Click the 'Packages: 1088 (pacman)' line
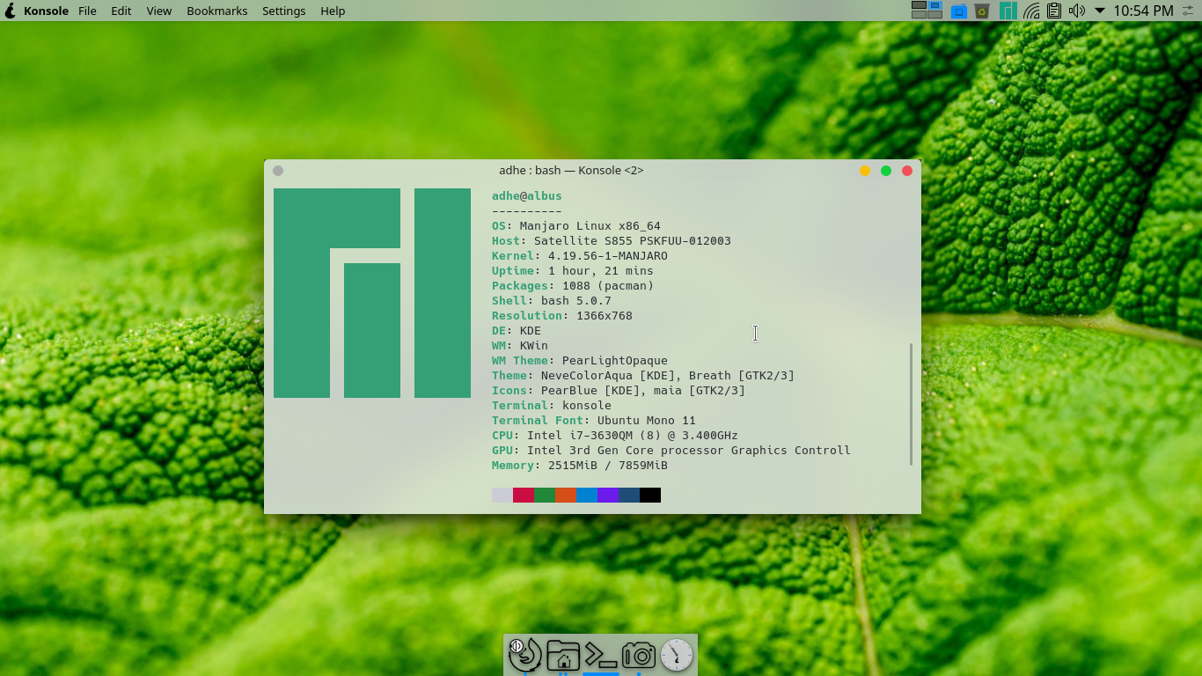1202x676 pixels. pos(572,285)
